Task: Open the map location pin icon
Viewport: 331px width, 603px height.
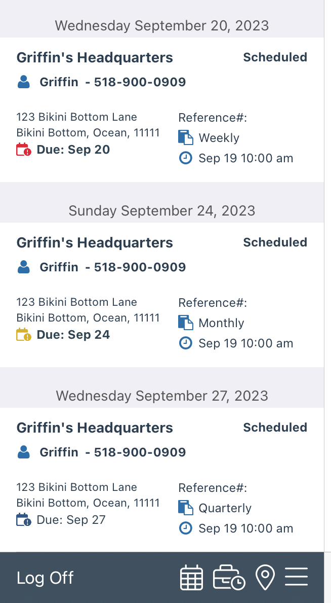Action: (x=265, y=578)
